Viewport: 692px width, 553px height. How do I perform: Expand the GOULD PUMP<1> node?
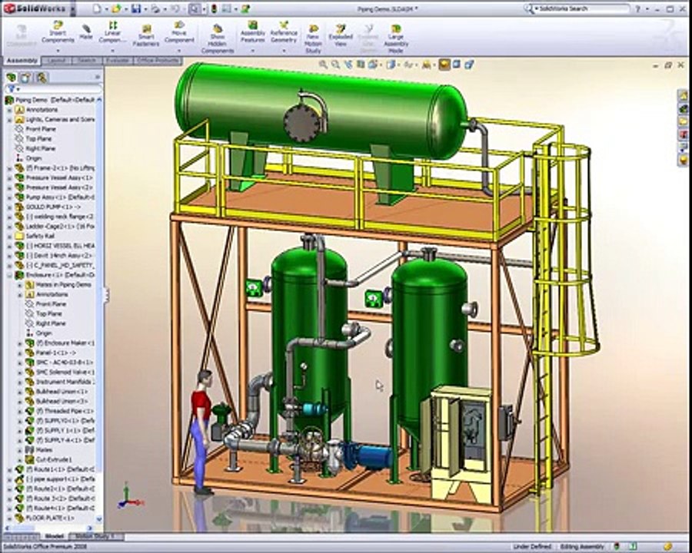point(10,207)
